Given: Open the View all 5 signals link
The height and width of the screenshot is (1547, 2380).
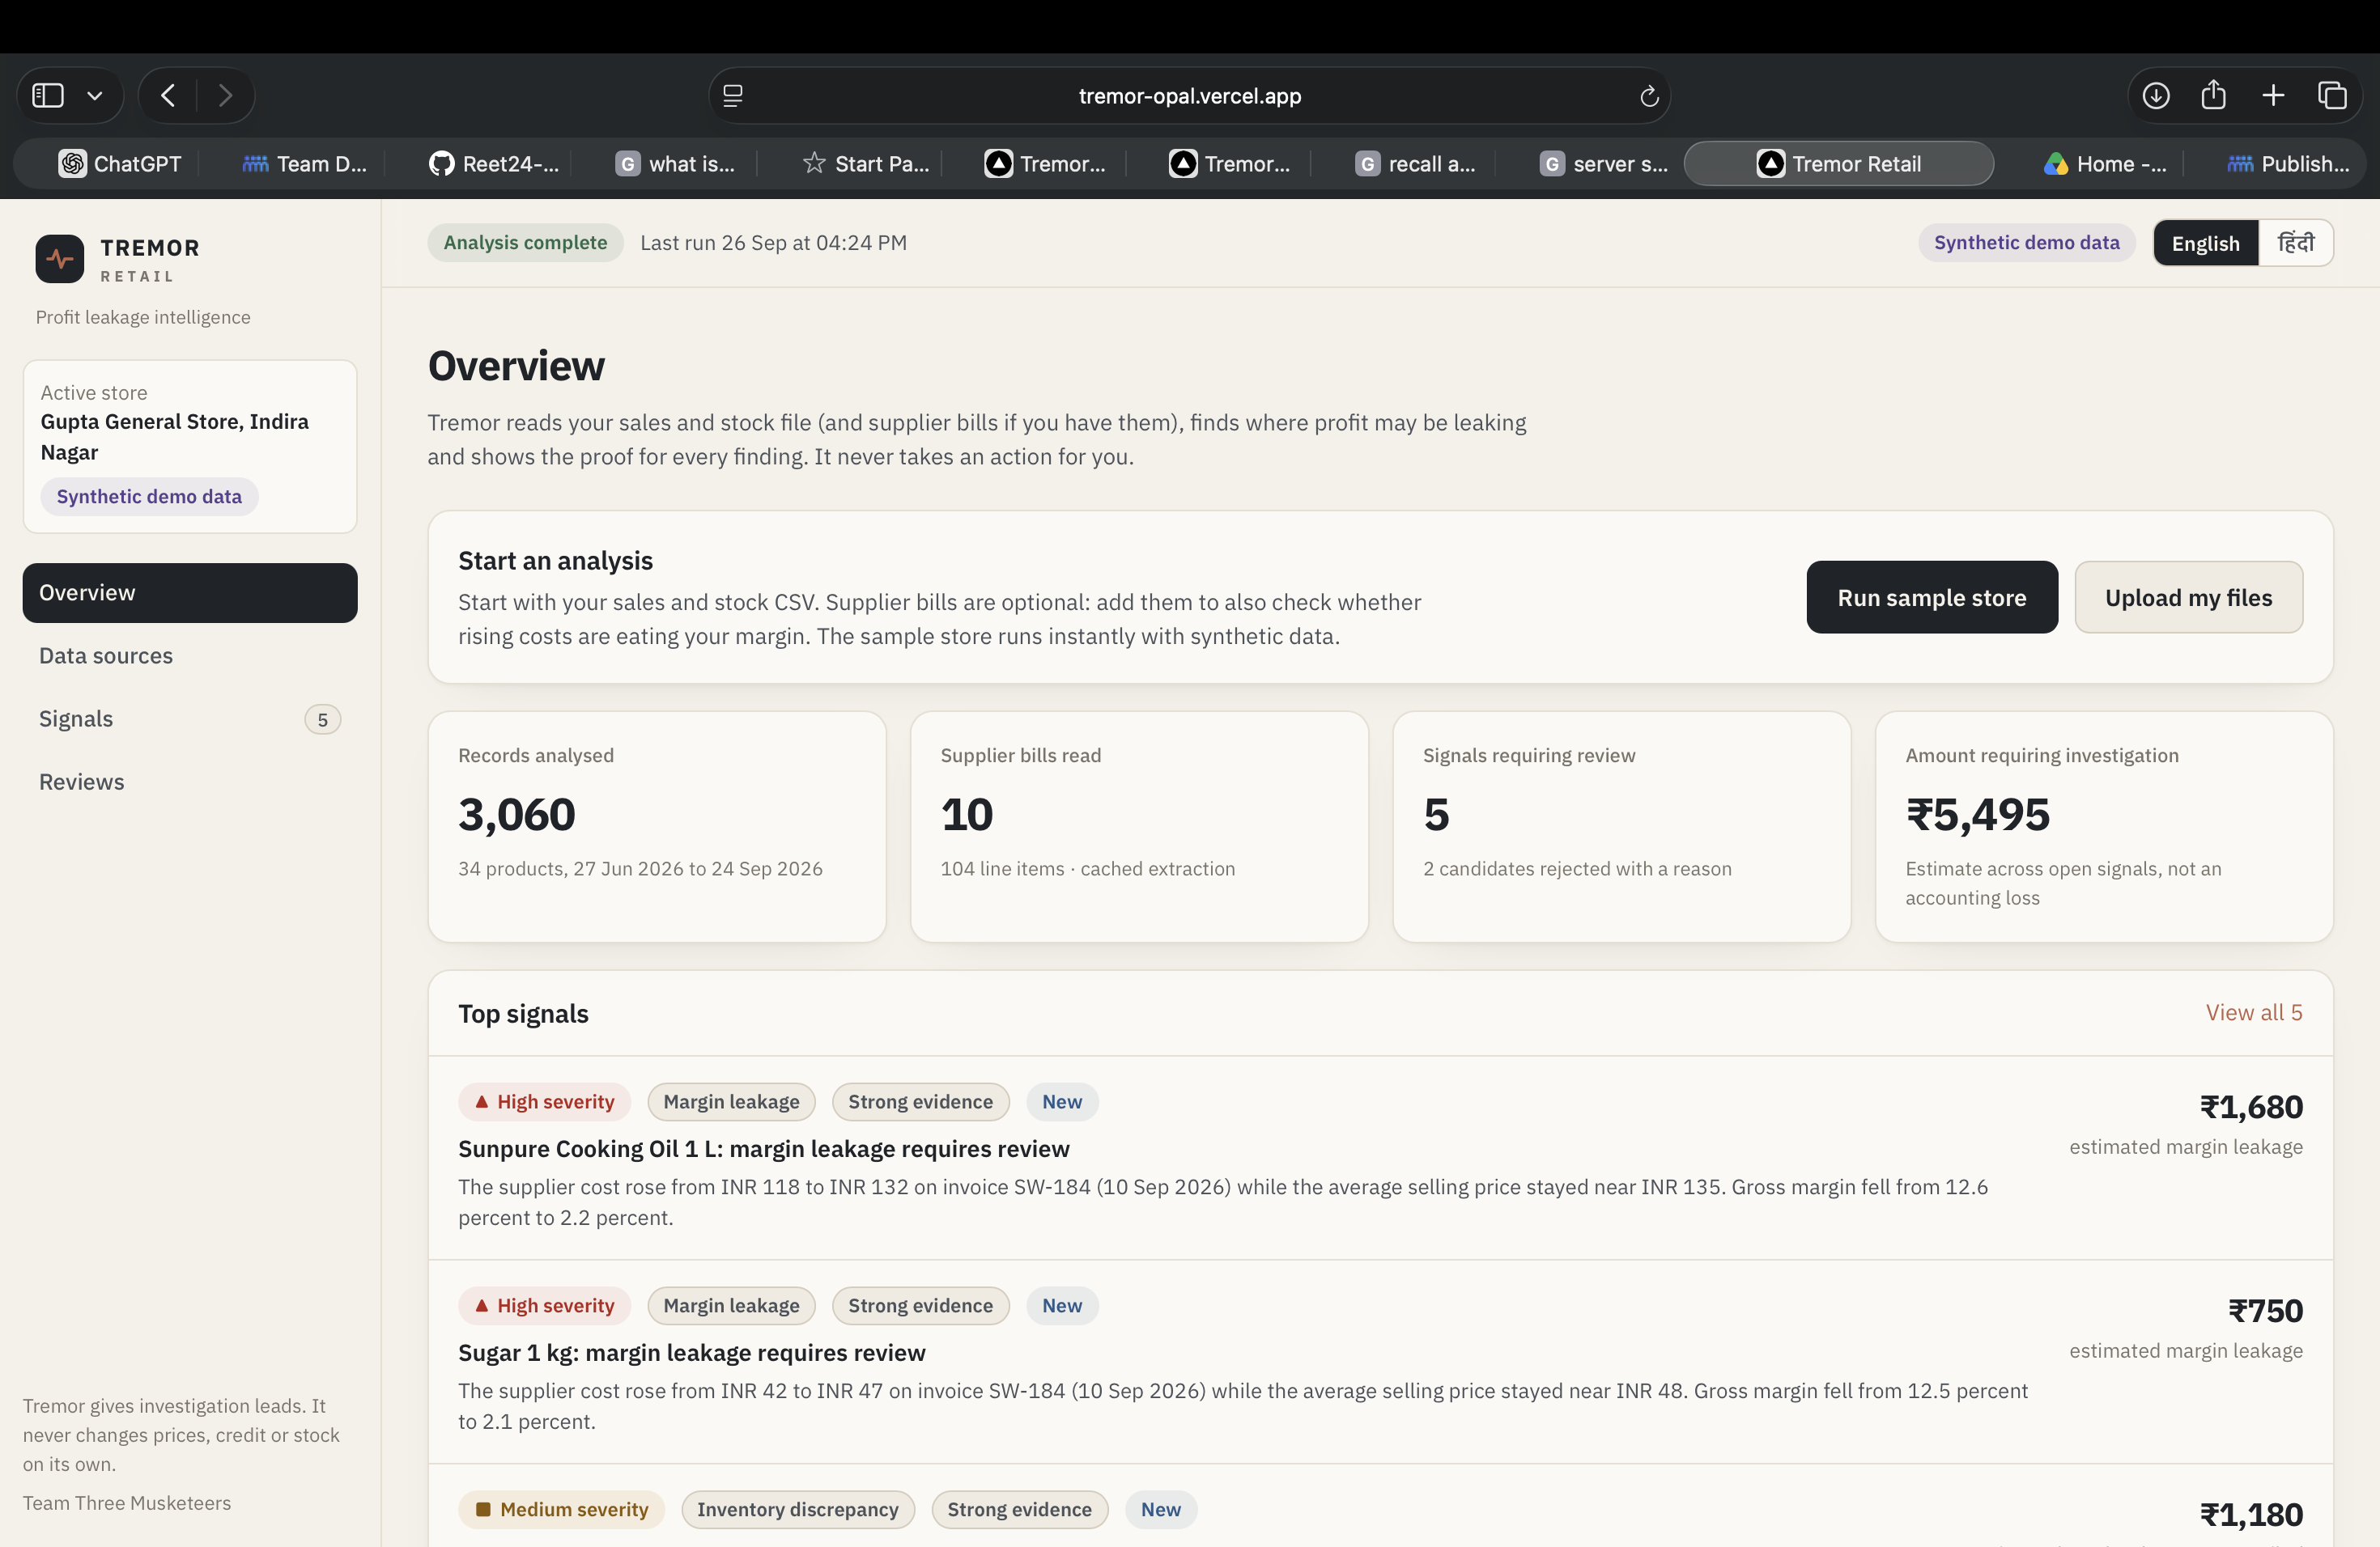Looking at the screenshot, I should (x=2254, y=1012).
